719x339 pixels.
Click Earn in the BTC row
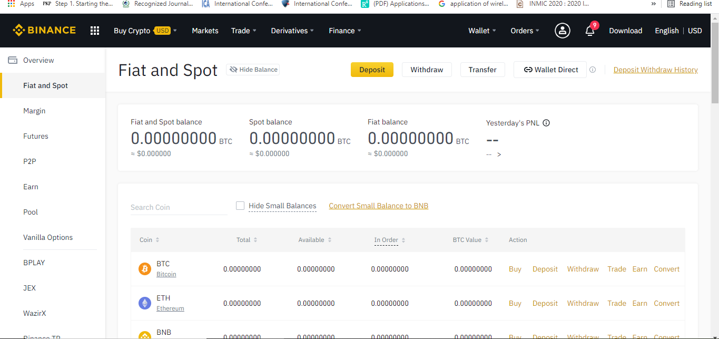pos(639,269)
